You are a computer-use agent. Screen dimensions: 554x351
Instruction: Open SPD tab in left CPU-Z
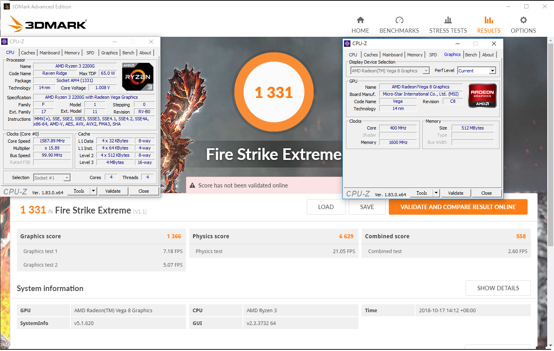(x=90, y=53)
